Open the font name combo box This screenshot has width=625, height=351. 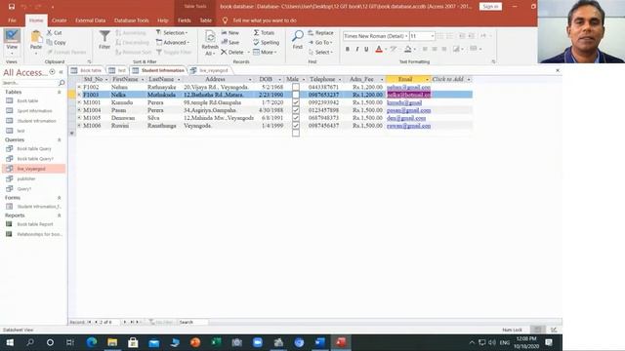pos(375,36)
